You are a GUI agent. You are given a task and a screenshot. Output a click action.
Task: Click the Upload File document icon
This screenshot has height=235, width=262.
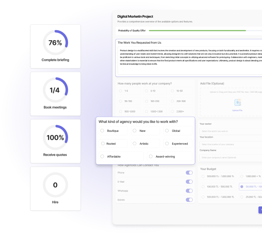pos(237,102)
